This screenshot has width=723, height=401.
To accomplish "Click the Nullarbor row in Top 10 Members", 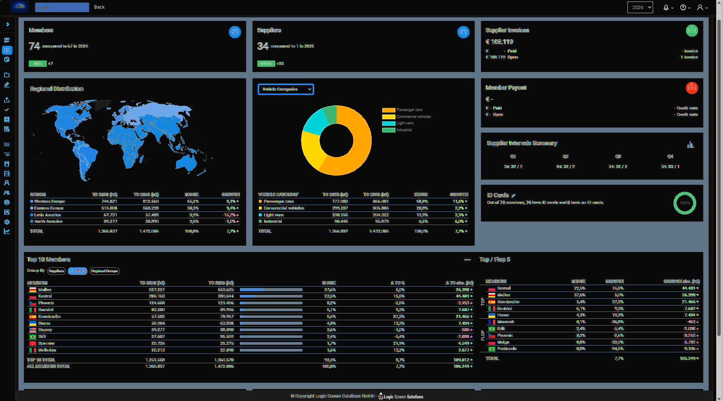I will (x=250, y=350).
